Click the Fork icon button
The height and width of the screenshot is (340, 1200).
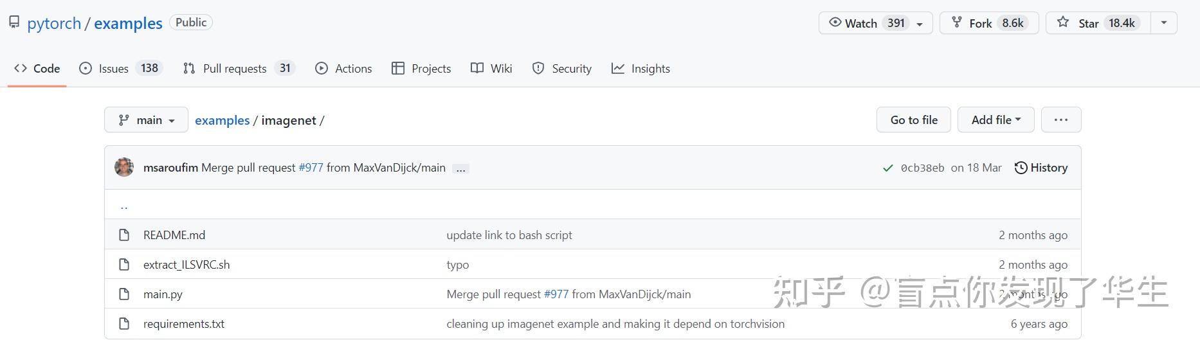pos(957,23)
